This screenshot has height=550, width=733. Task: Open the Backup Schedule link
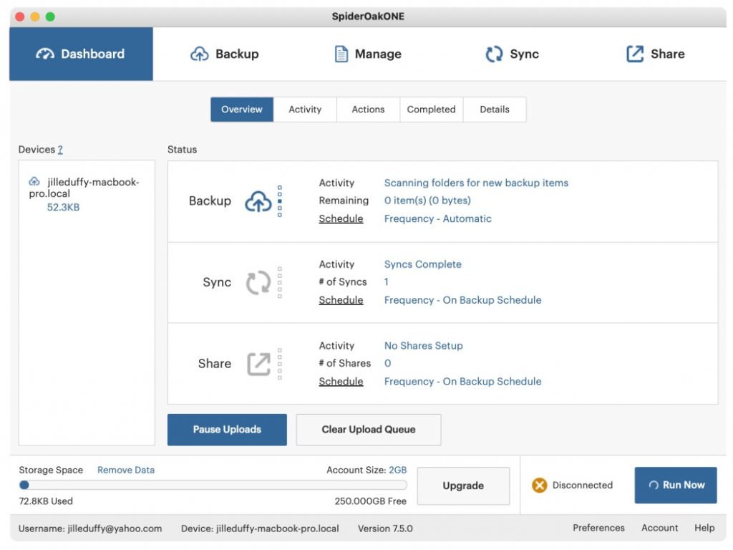(341, 219)
